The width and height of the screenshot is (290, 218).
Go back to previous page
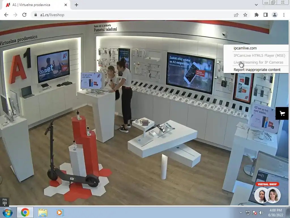[x=6, y=15]
